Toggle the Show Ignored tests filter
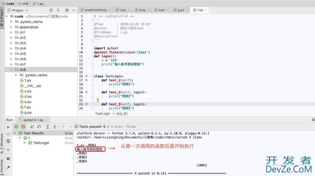 tap(23, 126)
